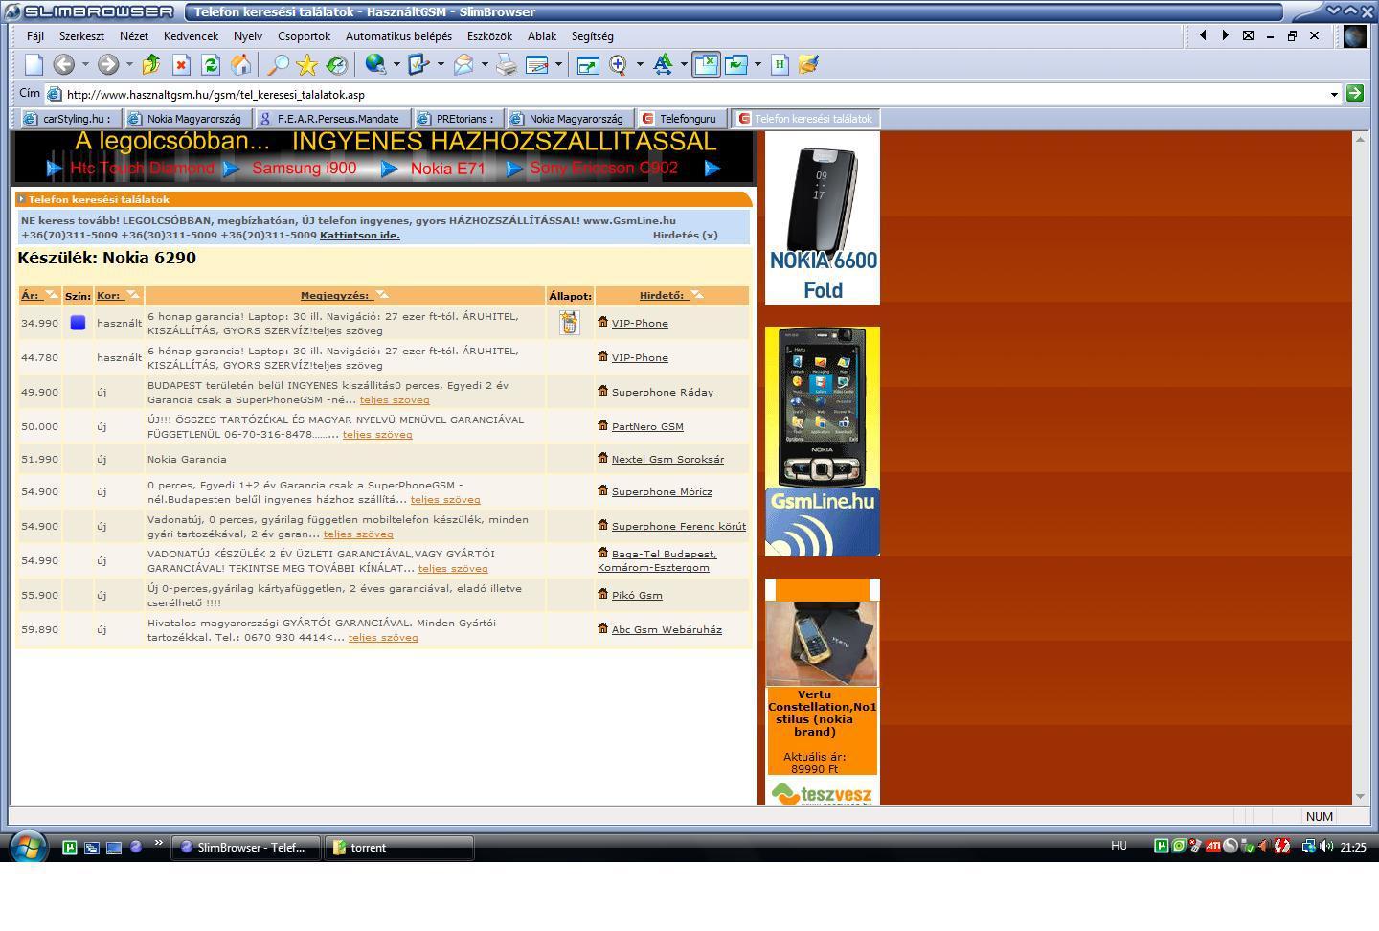Click the Nokia 6600 Fold ad image
1379x931 pixels.
[823, 218]
